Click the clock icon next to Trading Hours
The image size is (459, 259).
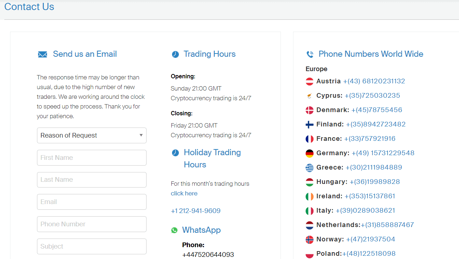tap(175, 54)
